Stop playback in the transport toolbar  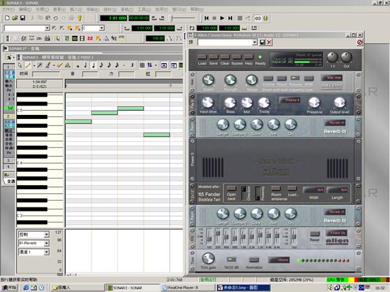tap(214, 18)
